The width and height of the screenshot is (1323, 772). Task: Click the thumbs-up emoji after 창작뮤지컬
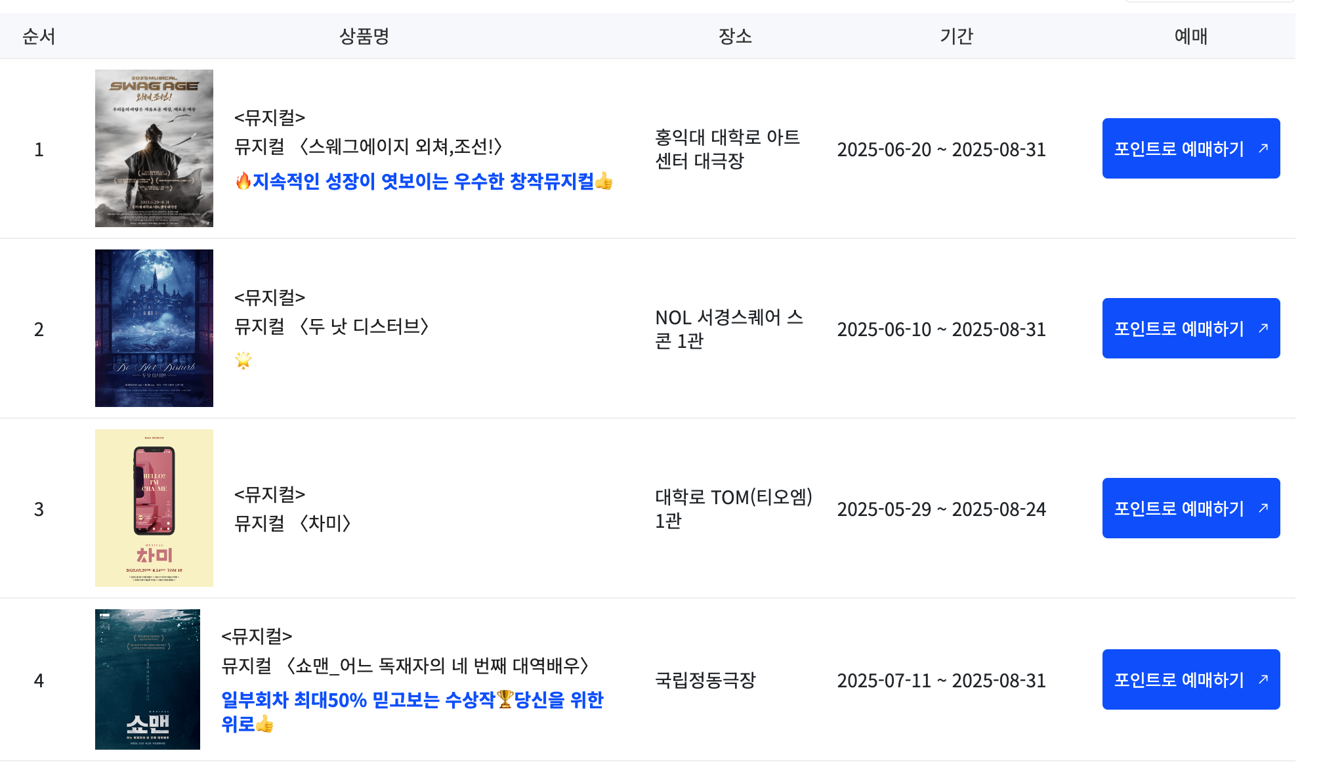[x=604, y=181]
